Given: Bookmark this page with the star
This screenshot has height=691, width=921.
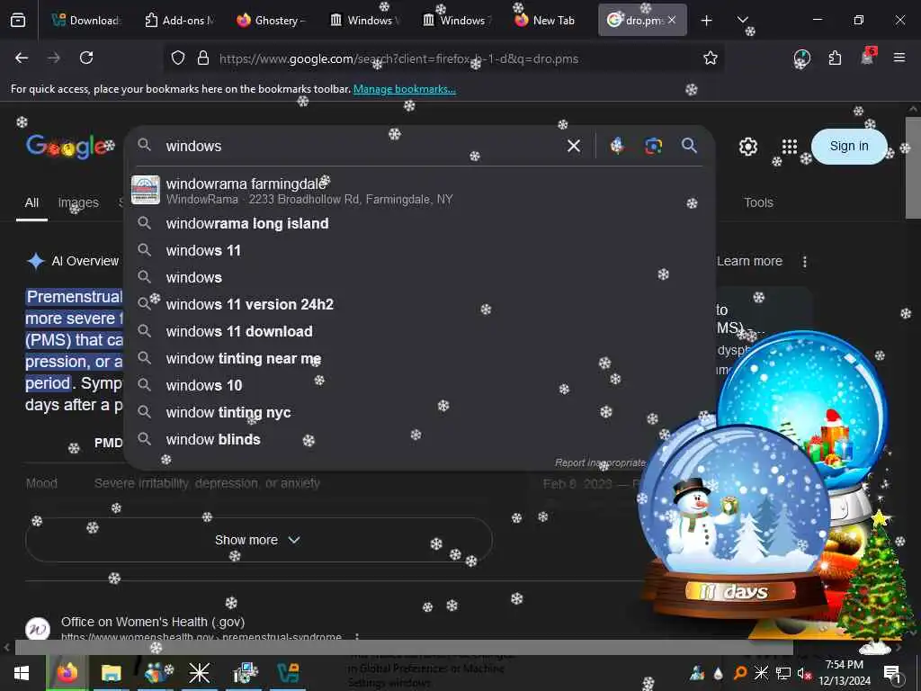Looking at the screenshot, I should pyautogui.click(x=711, y=58).
